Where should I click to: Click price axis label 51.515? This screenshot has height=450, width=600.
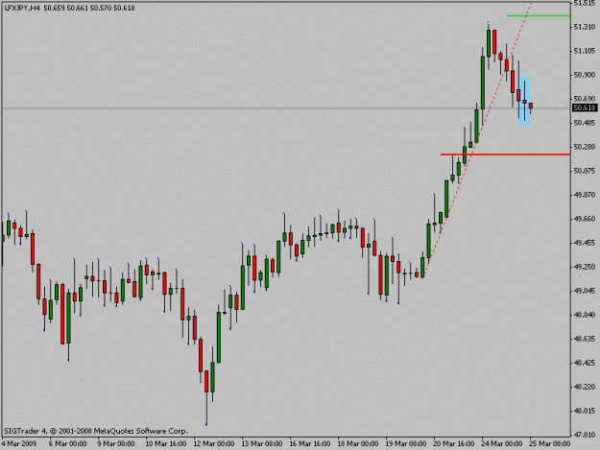[x=585, y=3]
